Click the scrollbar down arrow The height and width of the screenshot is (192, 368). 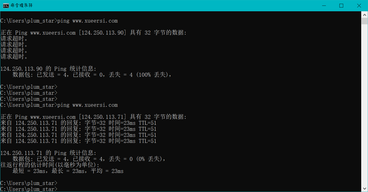click(x=364, y=188)
